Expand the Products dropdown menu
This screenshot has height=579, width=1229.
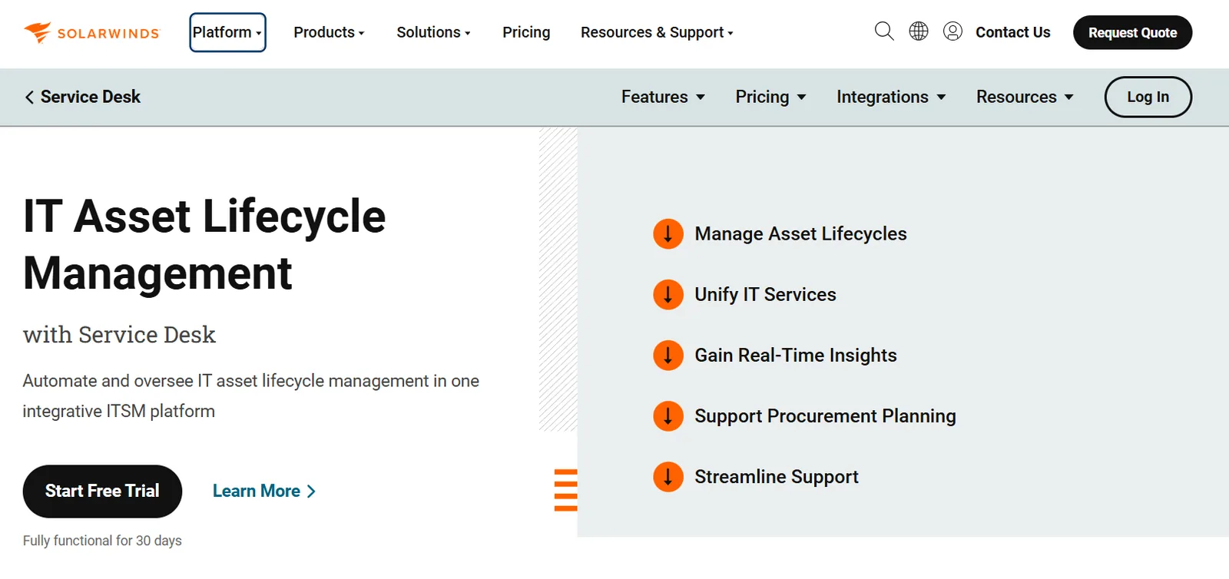(329, 32)
